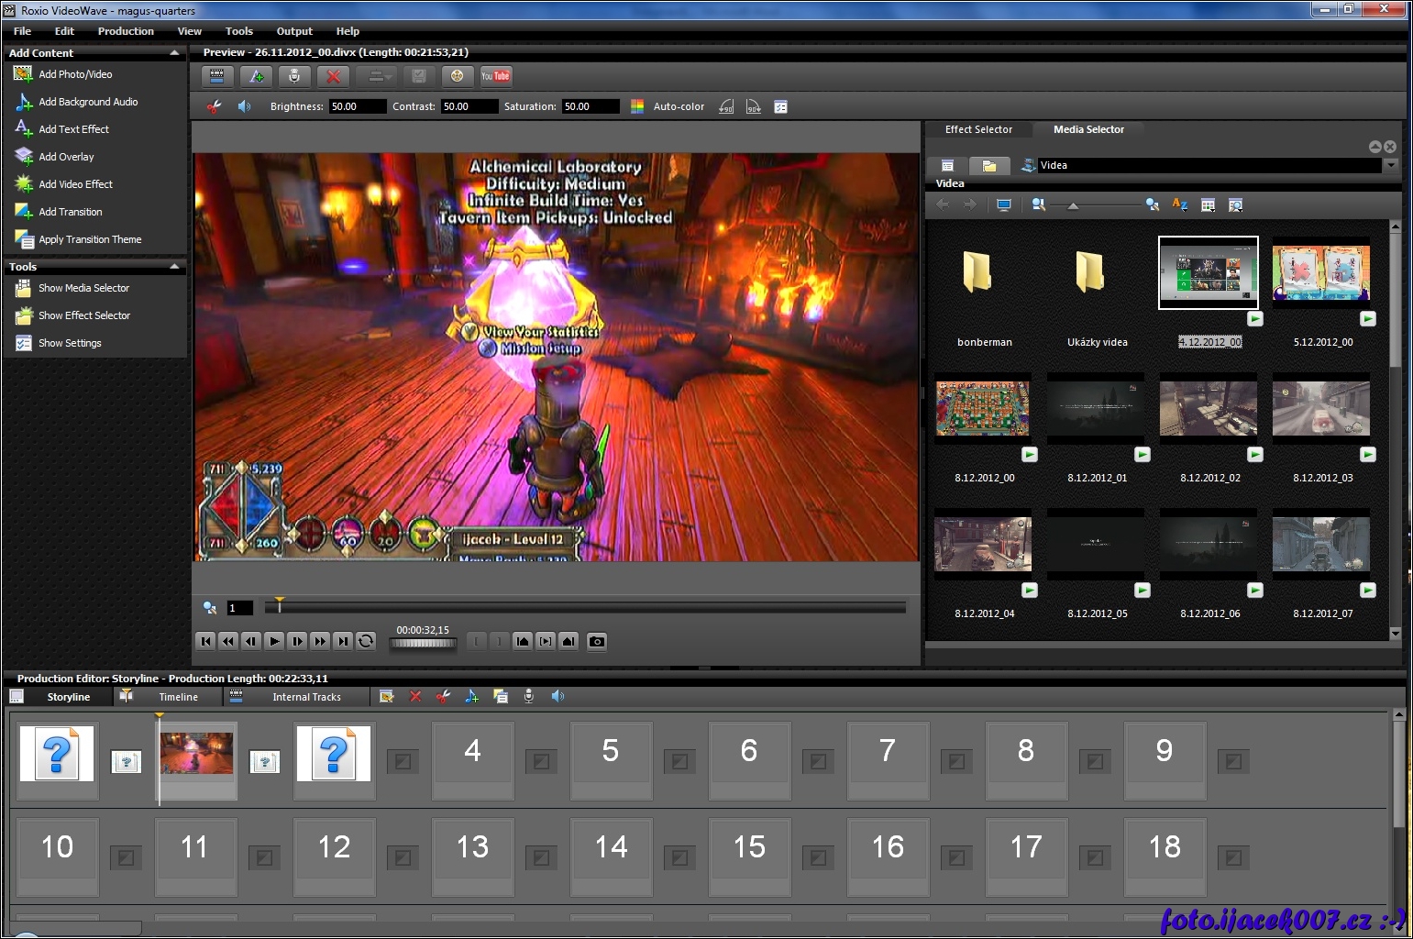Image resolution: width=1413 pixels, height=939 pixels.
Task: Click the YouTube upload button
Action: pyautogui.click(x=495, y=77)
